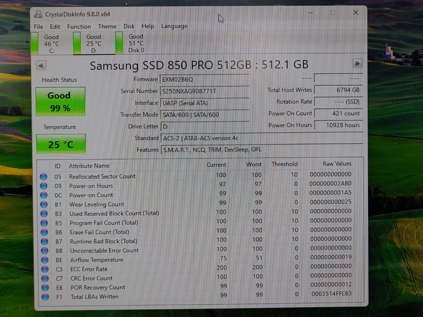Click green health indicator for Disk 0
The width and height of the screenshot is (423, 317).
119,43
